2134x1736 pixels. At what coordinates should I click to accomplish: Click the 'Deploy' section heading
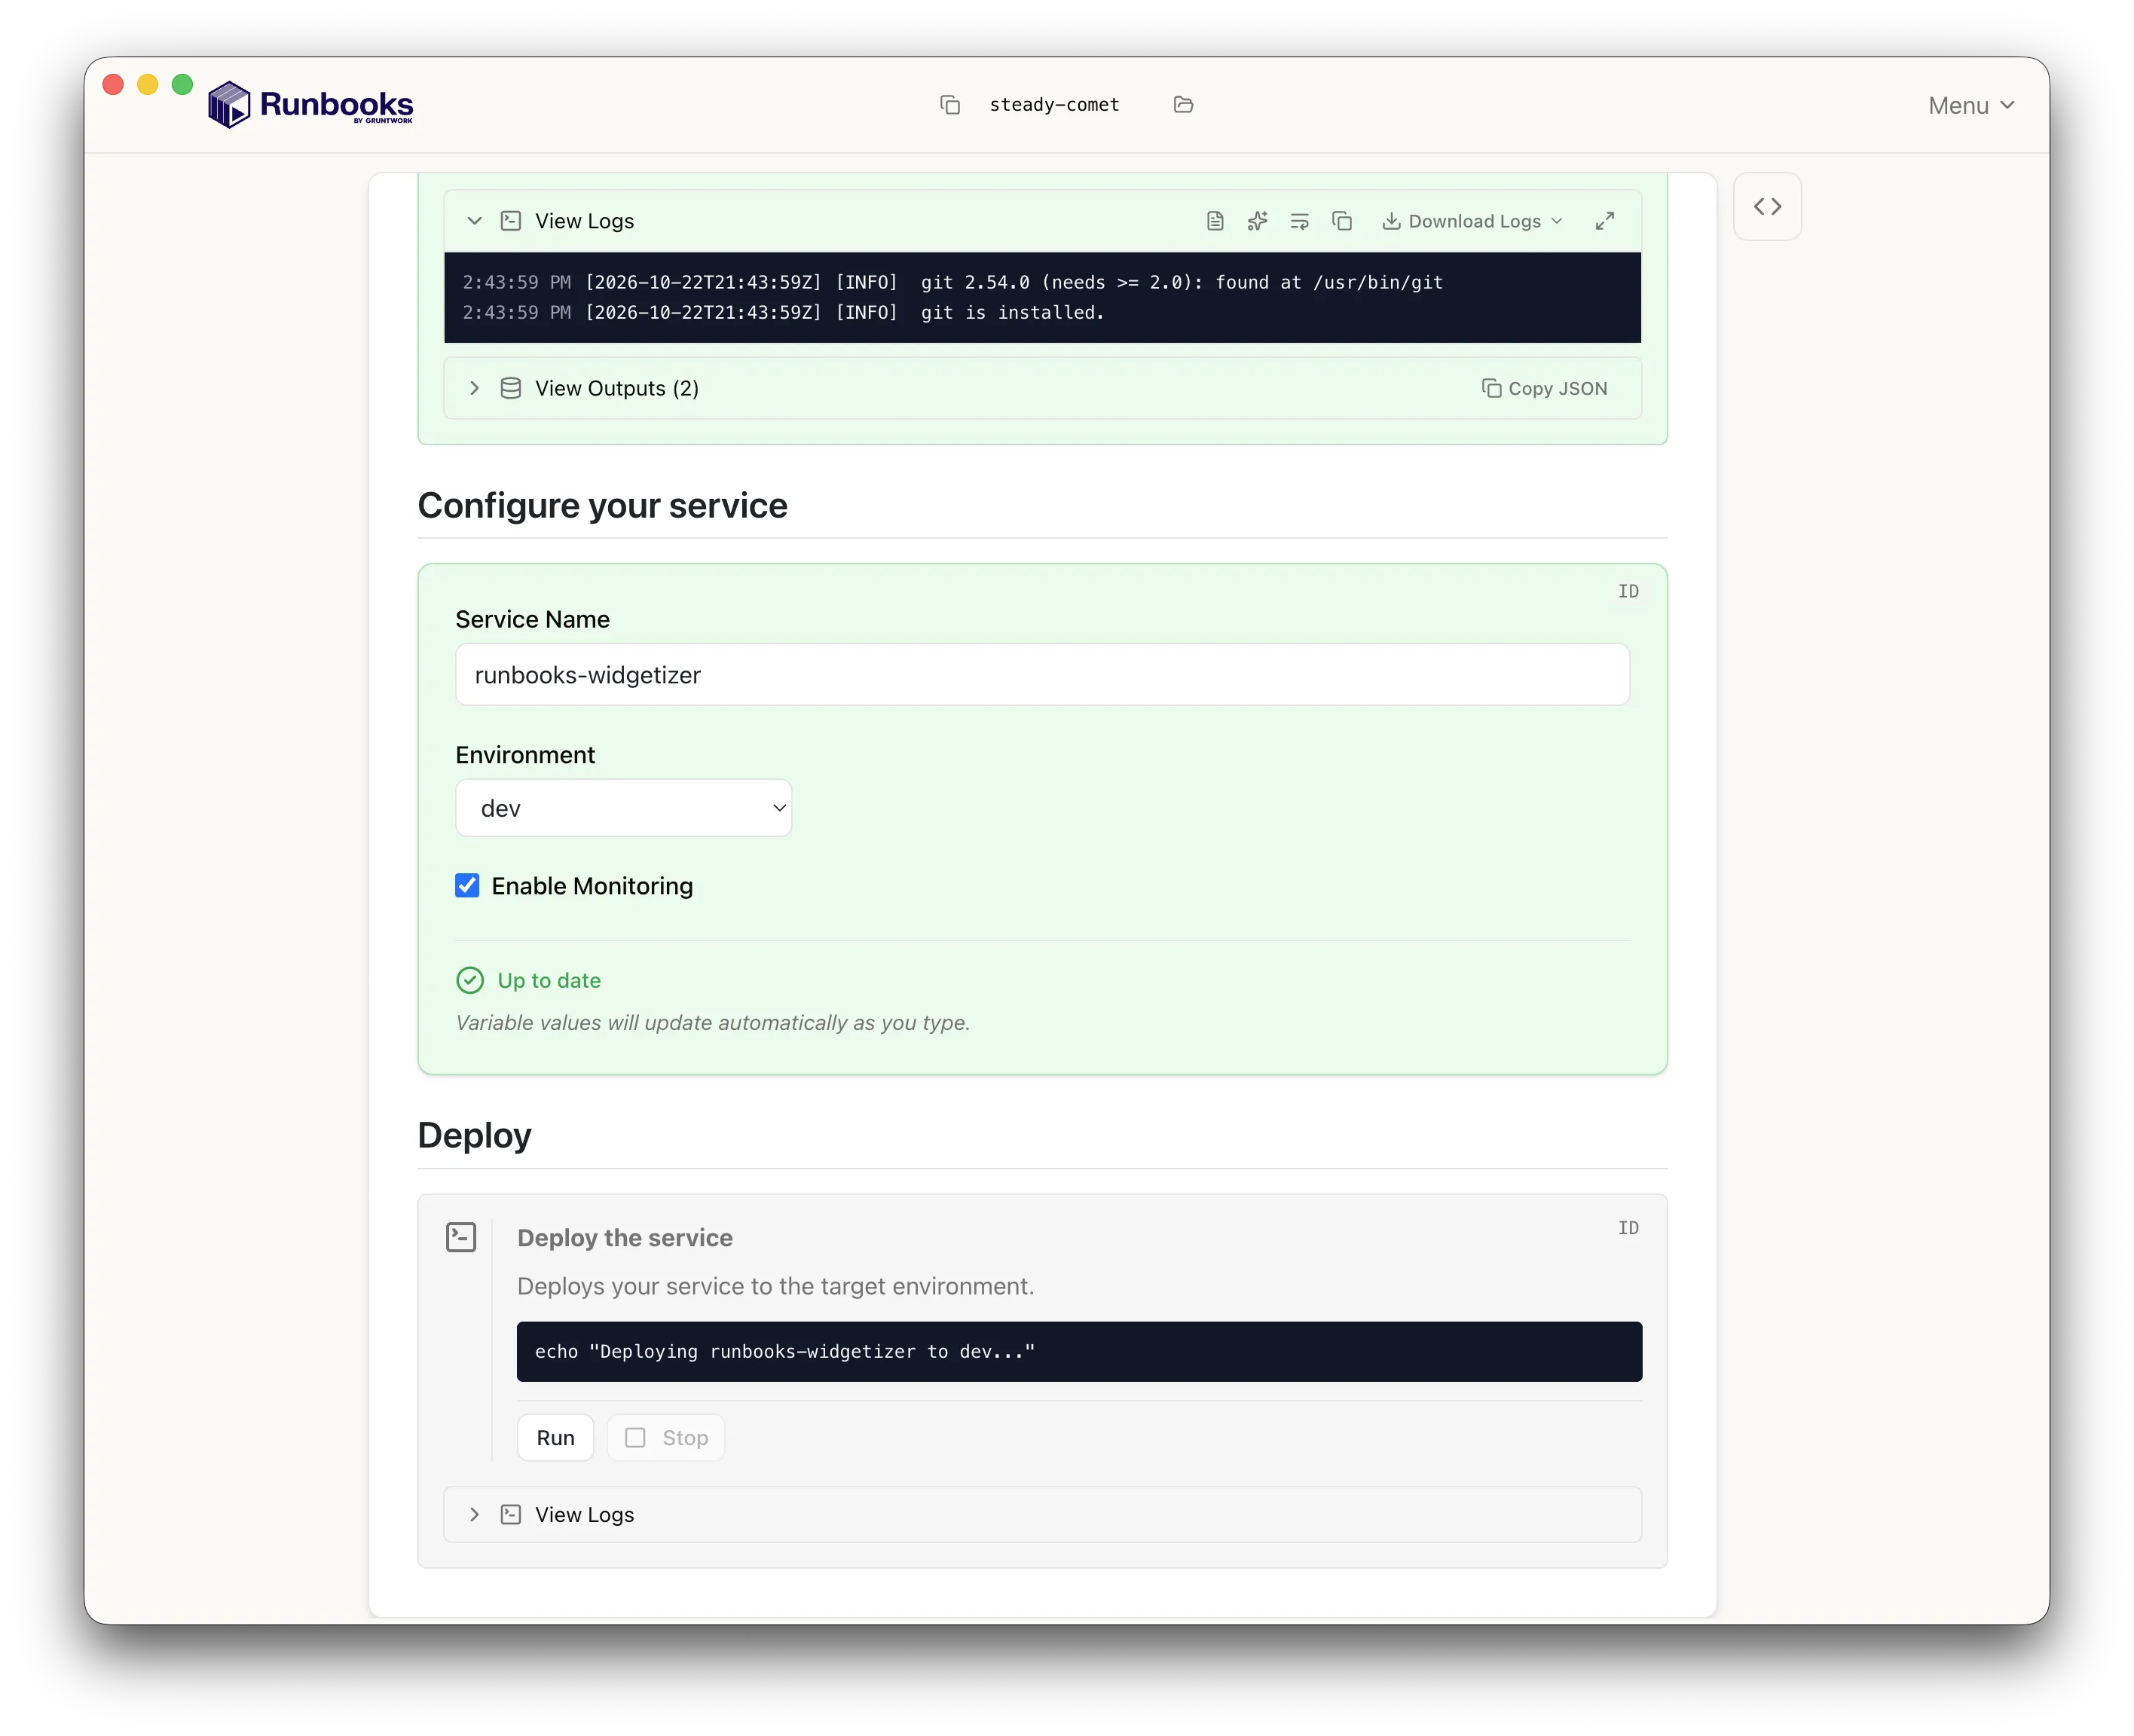click(474, 1137)
